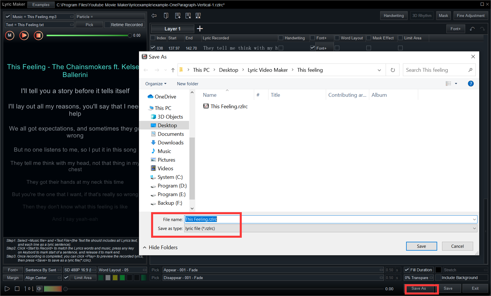This screenshot has height=296, width=491.
Task: Uncheck row 038 index checkbox
Action: point(153,48)
